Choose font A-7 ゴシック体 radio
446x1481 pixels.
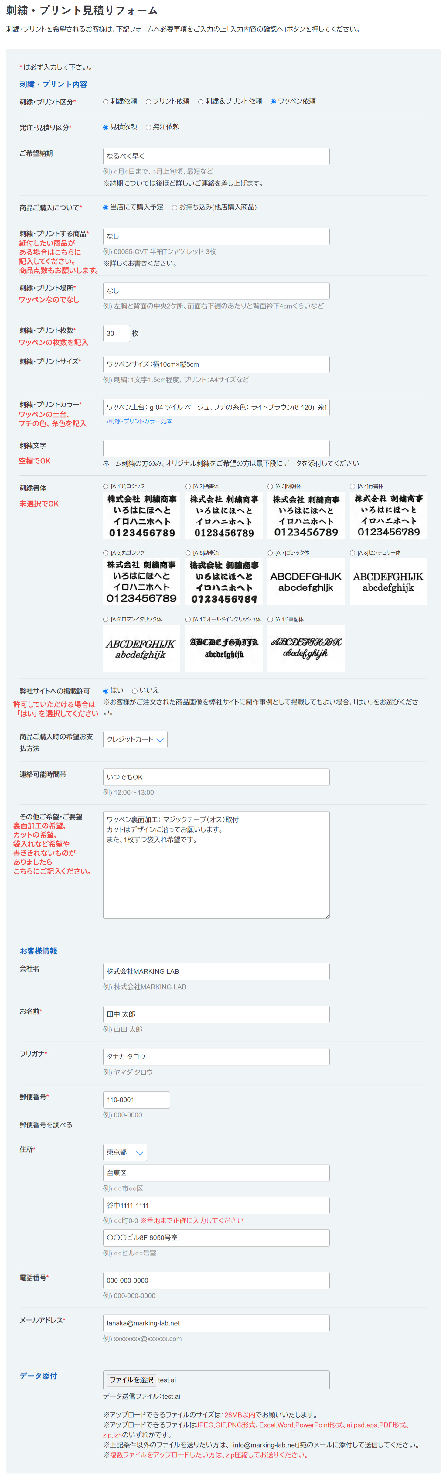[270, 553]
